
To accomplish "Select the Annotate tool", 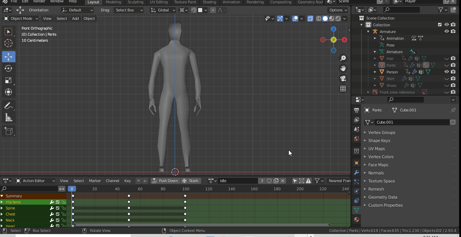I will pyautogui.click(x=9, y=106).
